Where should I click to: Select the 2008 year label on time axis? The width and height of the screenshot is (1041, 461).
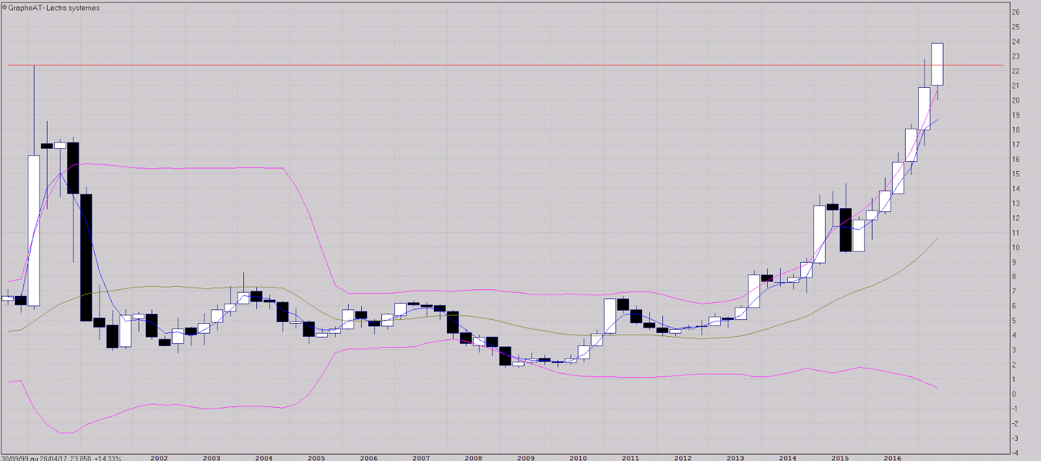coord(474,458)
